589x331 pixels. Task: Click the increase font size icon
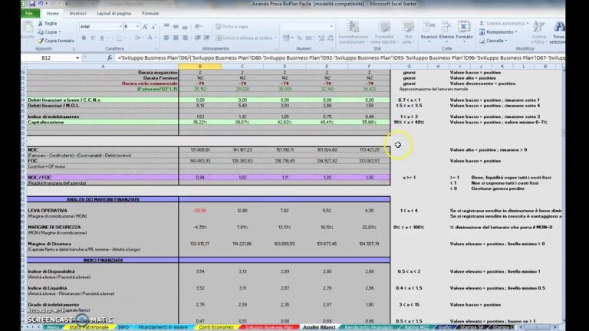(145, 27)
